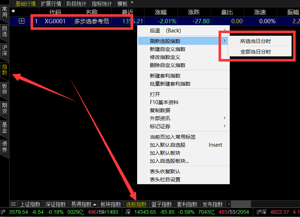Click 新建套利指数 menu item
The width and height of the screenshot is (300, 217).
[x=184, y=76]
